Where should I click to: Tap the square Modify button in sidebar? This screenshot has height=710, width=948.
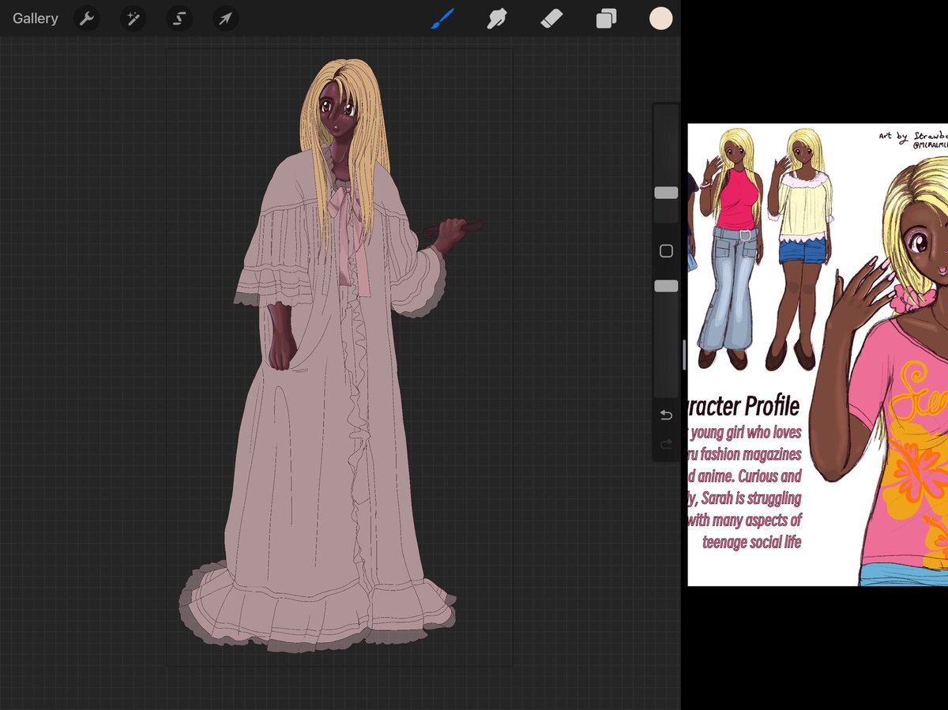click(666, 251)
